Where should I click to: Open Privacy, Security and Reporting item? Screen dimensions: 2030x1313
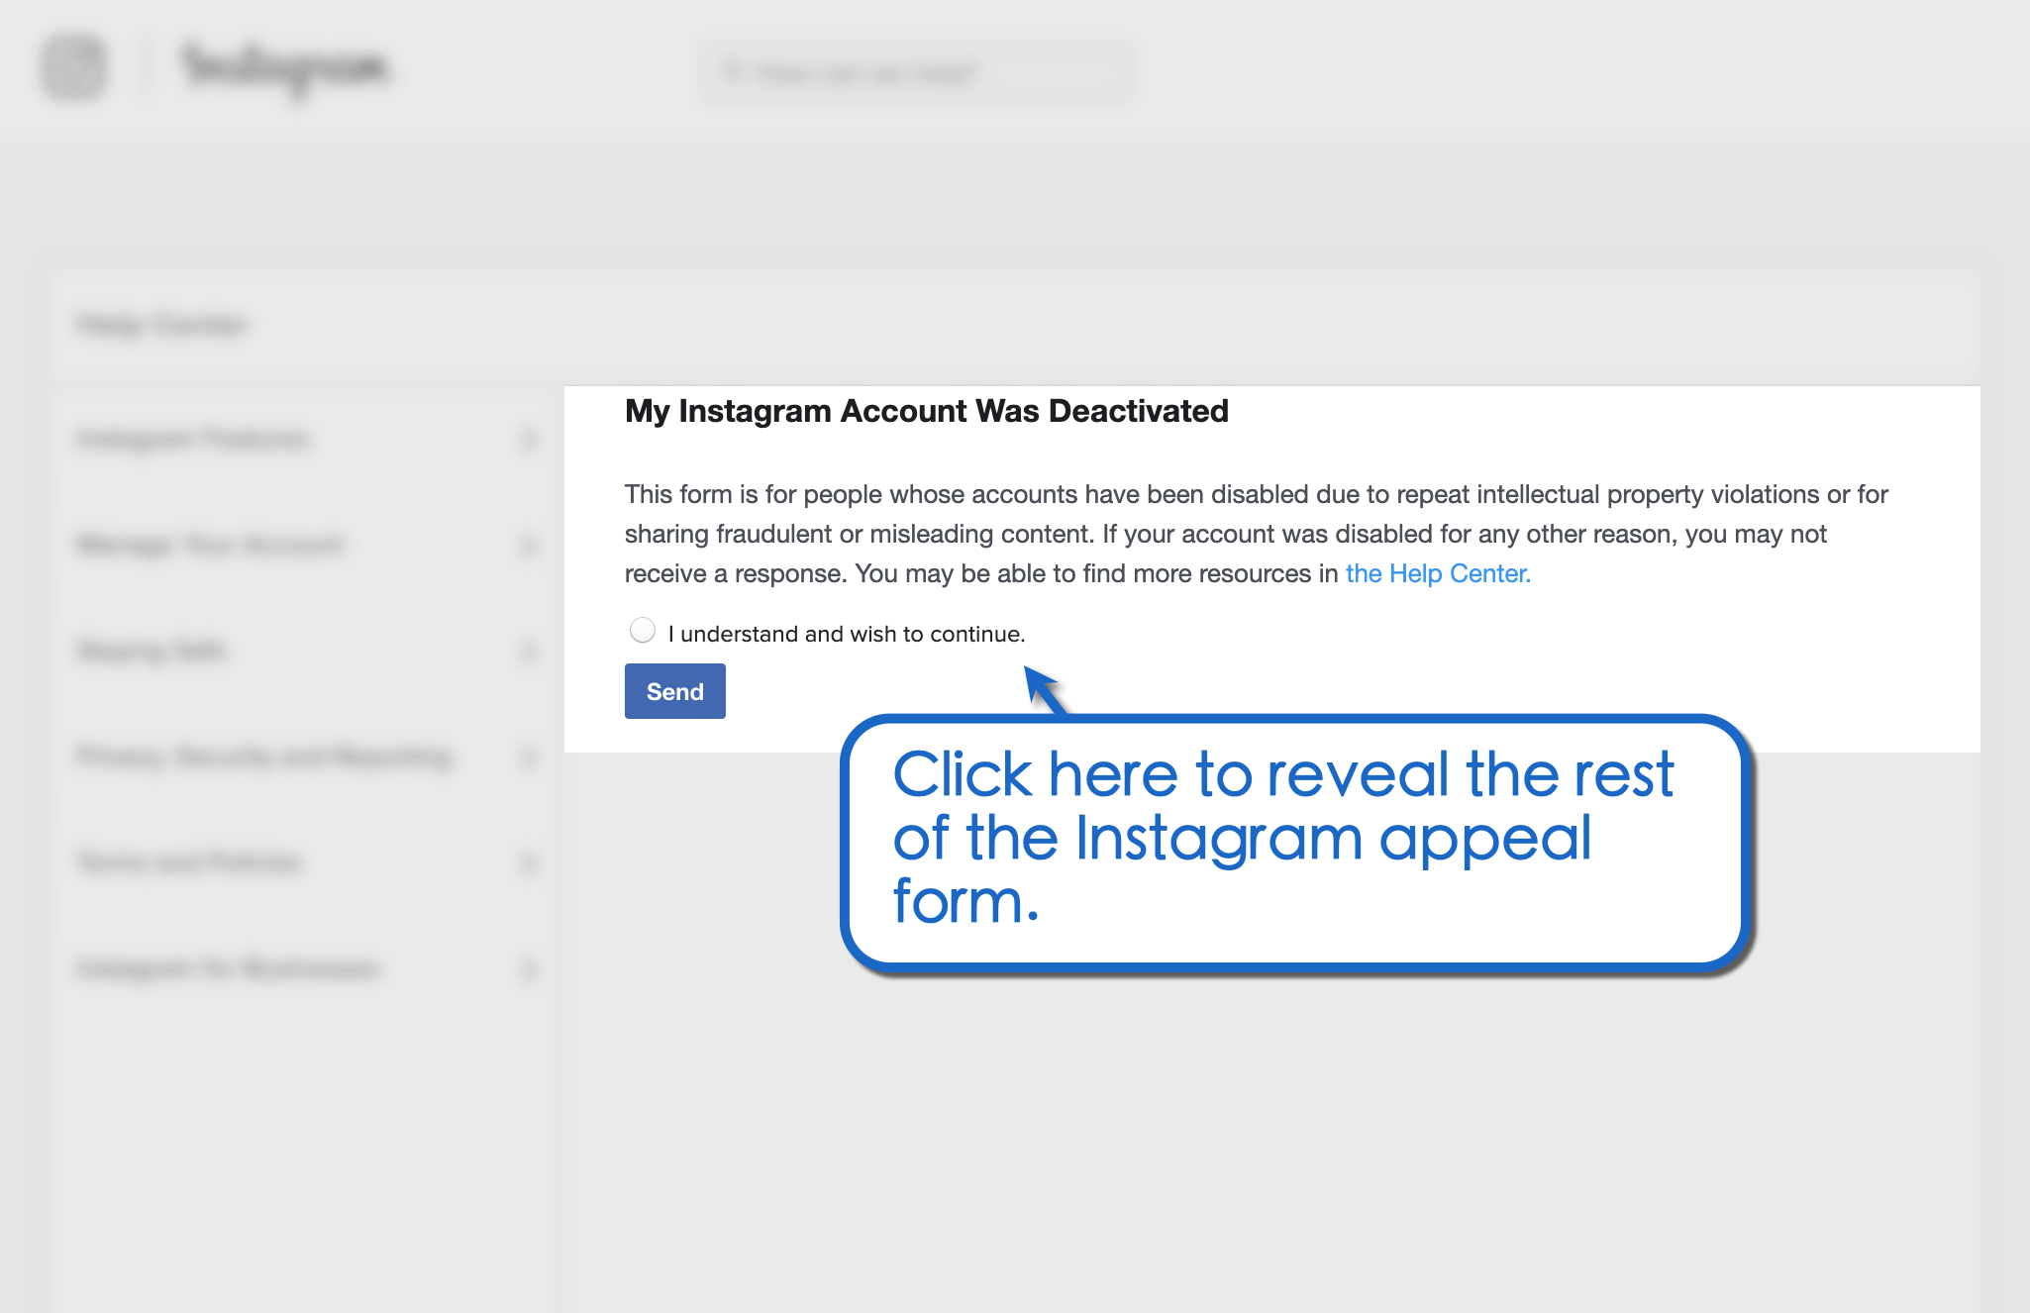pos(264,757)
